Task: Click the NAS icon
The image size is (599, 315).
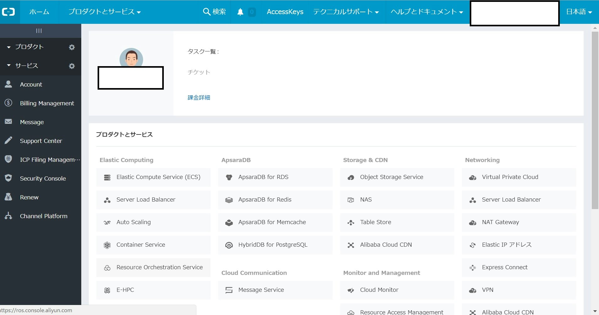Action: pos(351,200)
